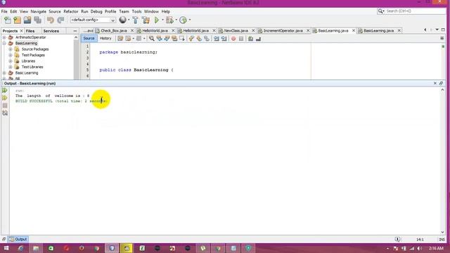Screen dimensions: 450x253
Task: Click the Comment icon in editor toolbar
Action: pyautogui.click(x=250, y=39)
